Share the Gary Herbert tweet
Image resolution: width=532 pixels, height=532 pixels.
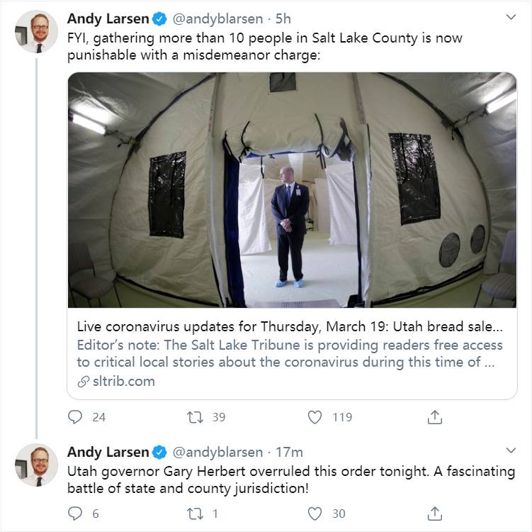[x=436, y=513]
